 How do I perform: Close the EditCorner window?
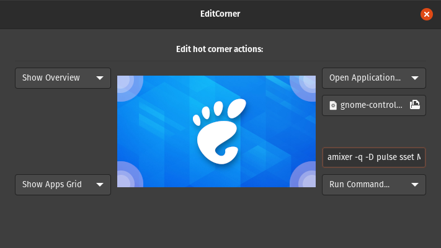pos(426,14)
